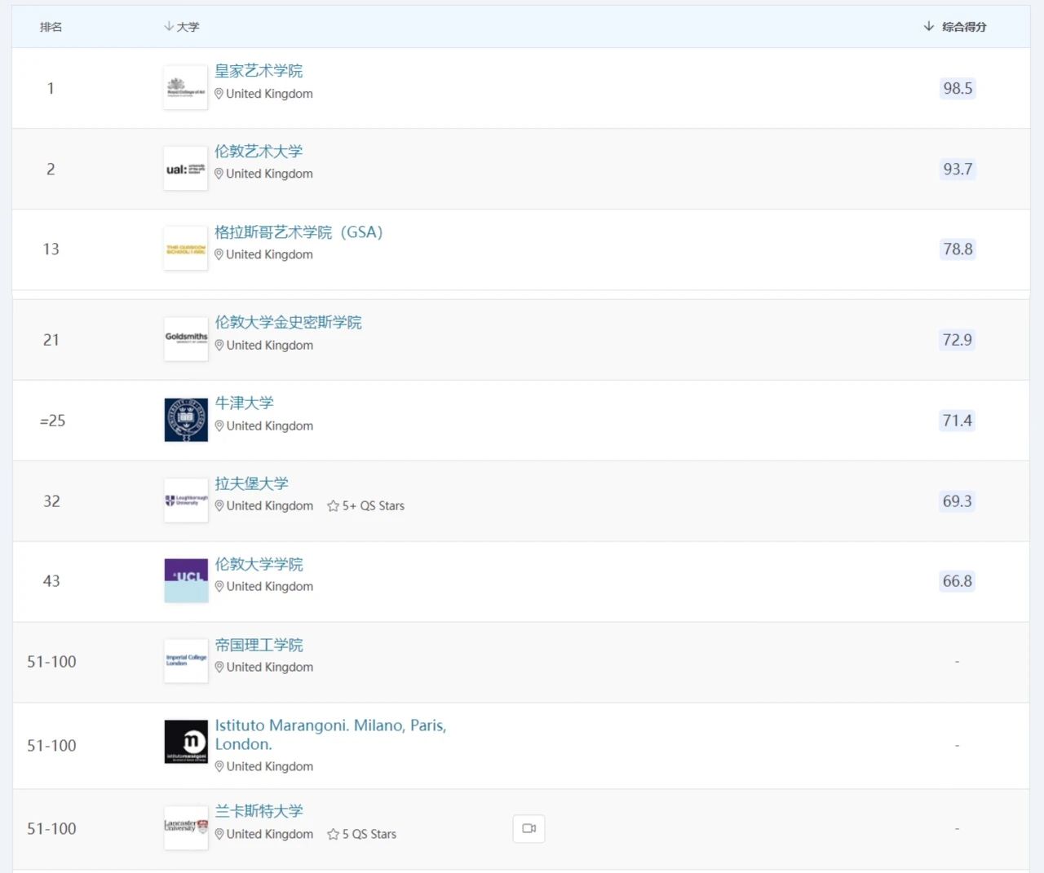Open 兰卡斯特大学 university link
Screen dimensions: 1044x873
pos(259,811)
